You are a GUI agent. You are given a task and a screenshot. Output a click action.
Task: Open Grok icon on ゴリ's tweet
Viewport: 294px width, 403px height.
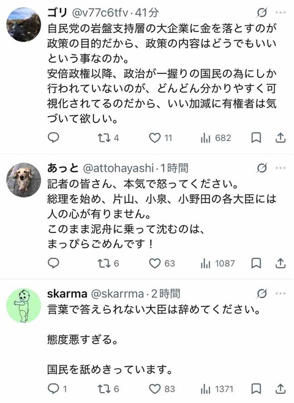(x=262, y=12)
